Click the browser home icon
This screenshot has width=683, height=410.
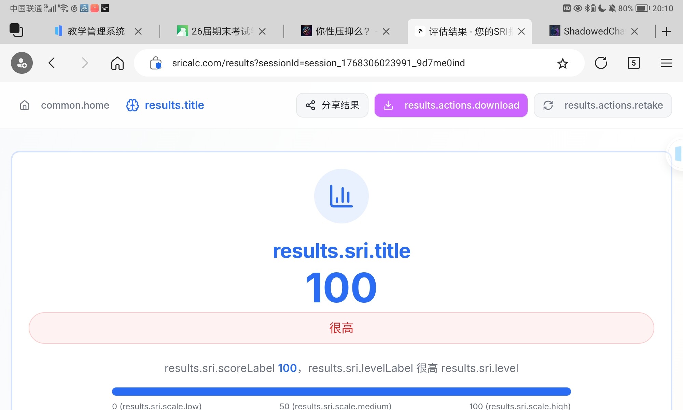click(117, 63)
